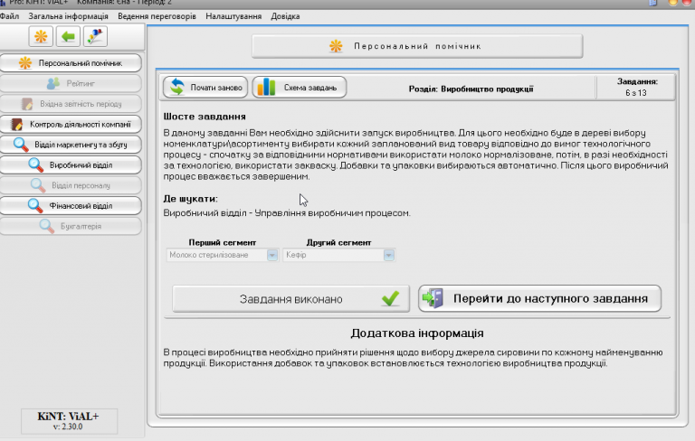Click the Молоко стерилізоване combo box field
Viewport: 695px width, 441px height.
click(222, 255)
